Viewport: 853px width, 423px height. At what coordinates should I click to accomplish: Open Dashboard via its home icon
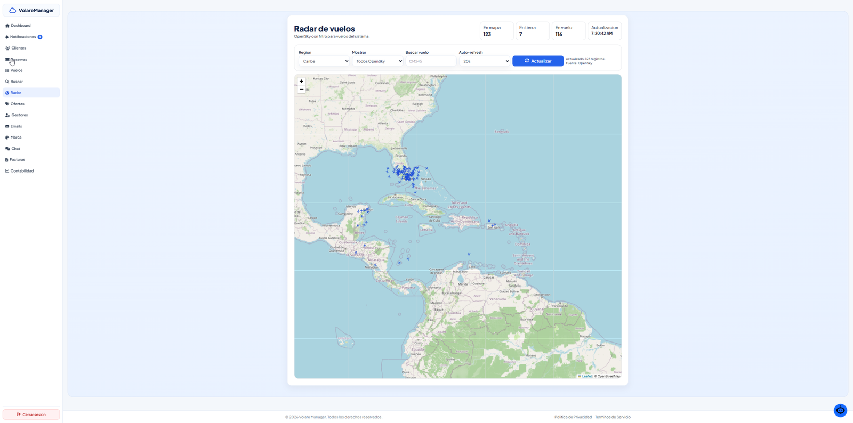coord(7,26)
